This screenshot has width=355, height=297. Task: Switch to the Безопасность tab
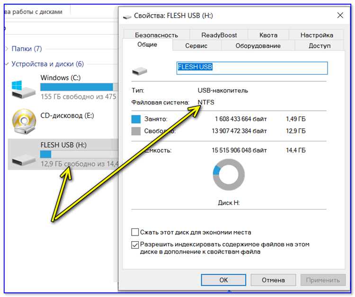coord(157,35)
